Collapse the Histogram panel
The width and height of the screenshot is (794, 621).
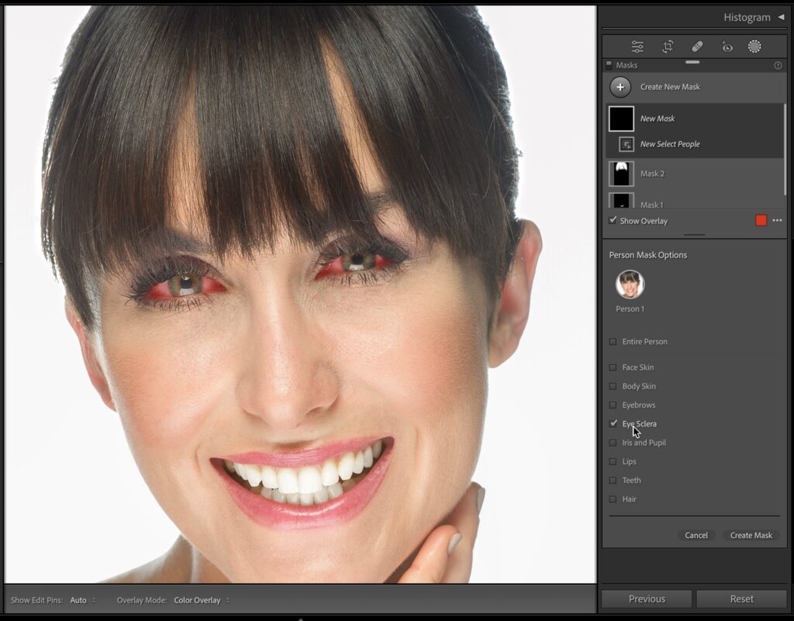click(781, 17)
